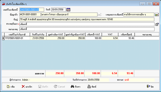Image resolution: width=161 pixels, height=92 pixels.
Task: Click the ค้นหา binoculars search button
Action: (x=75, y=87)
